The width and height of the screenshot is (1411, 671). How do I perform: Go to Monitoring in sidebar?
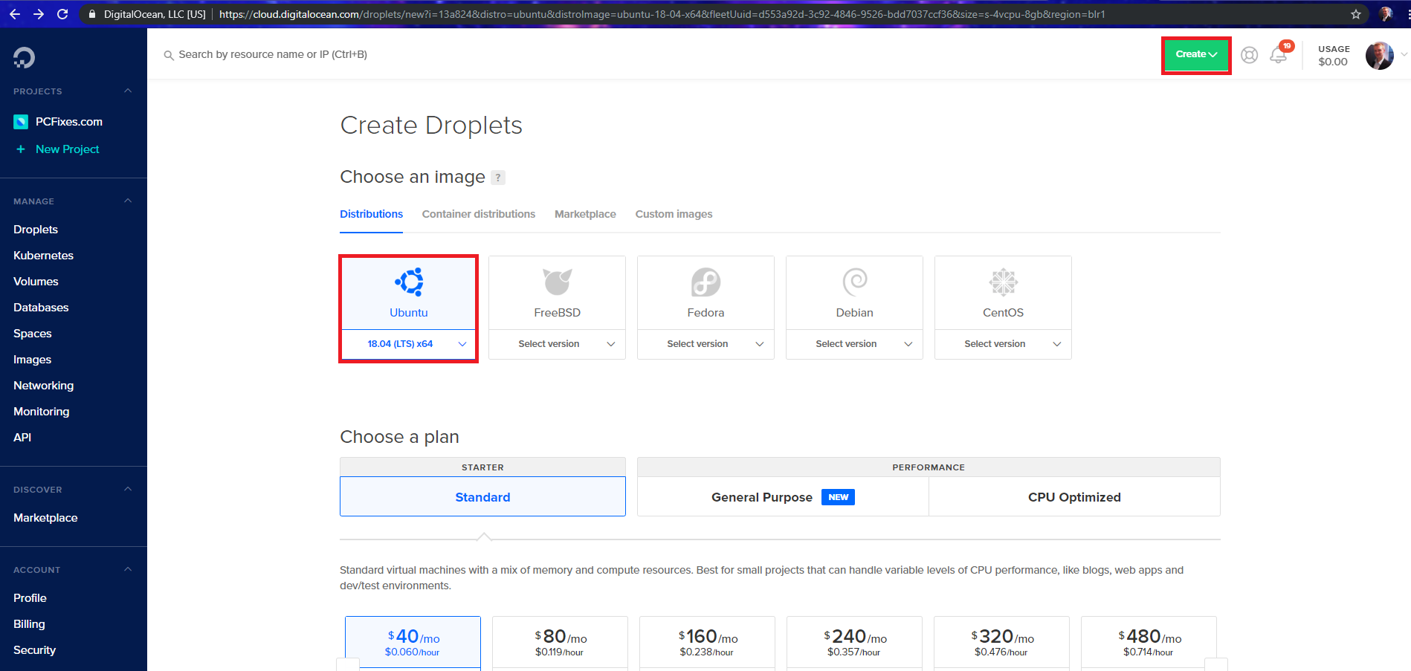(42, 412)
